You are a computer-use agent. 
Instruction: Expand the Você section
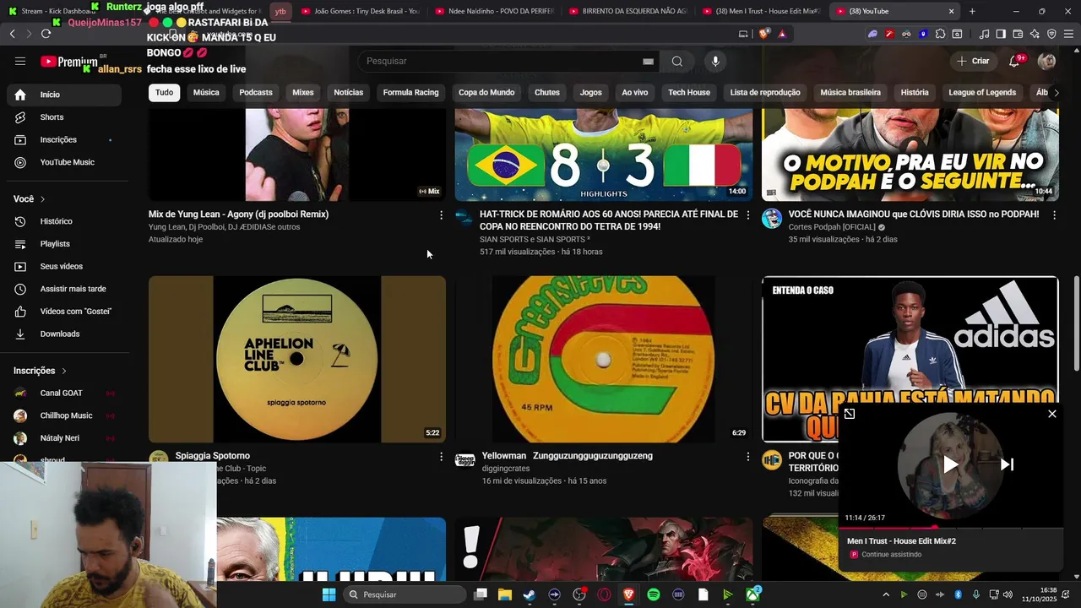[x=30, y=199]
